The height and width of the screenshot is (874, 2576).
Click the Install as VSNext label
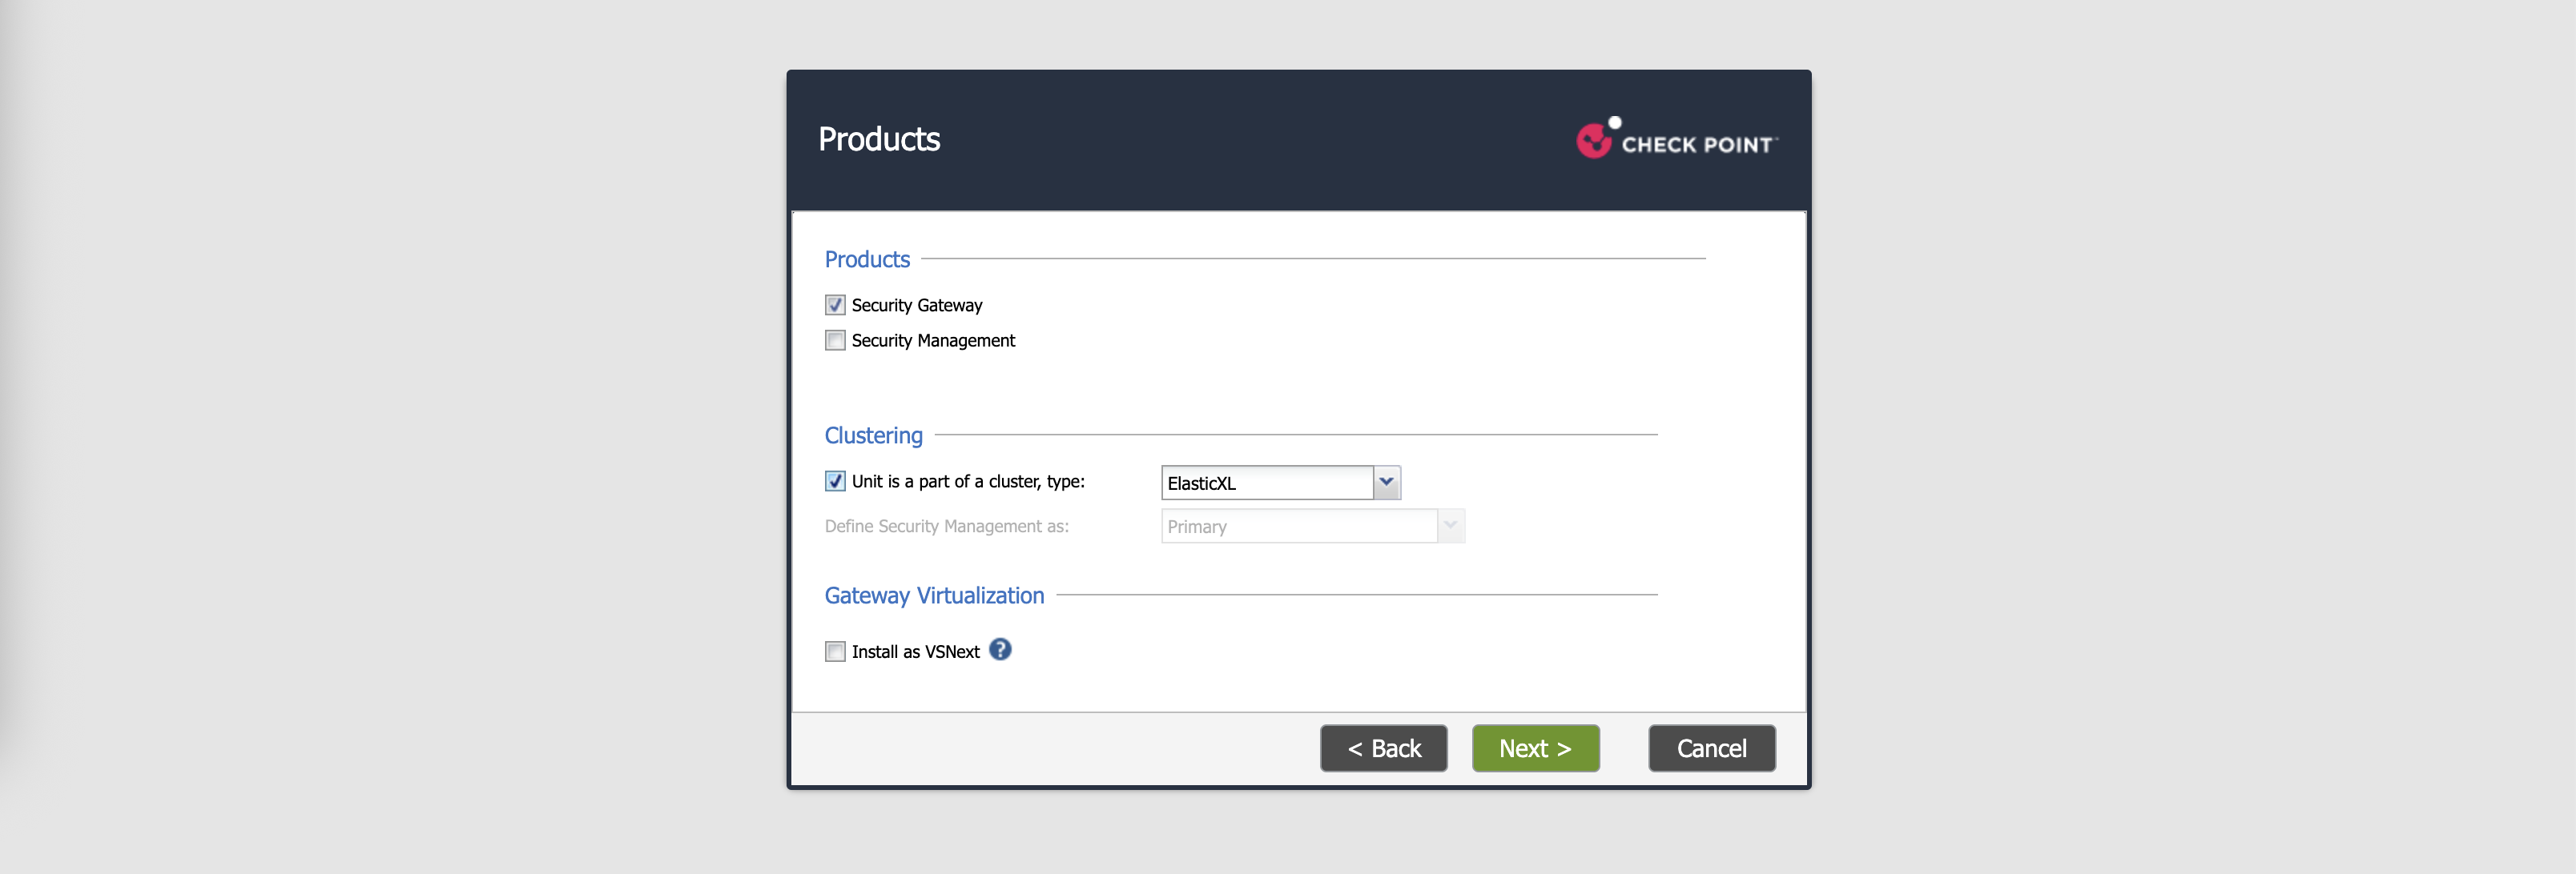[915, 652]
